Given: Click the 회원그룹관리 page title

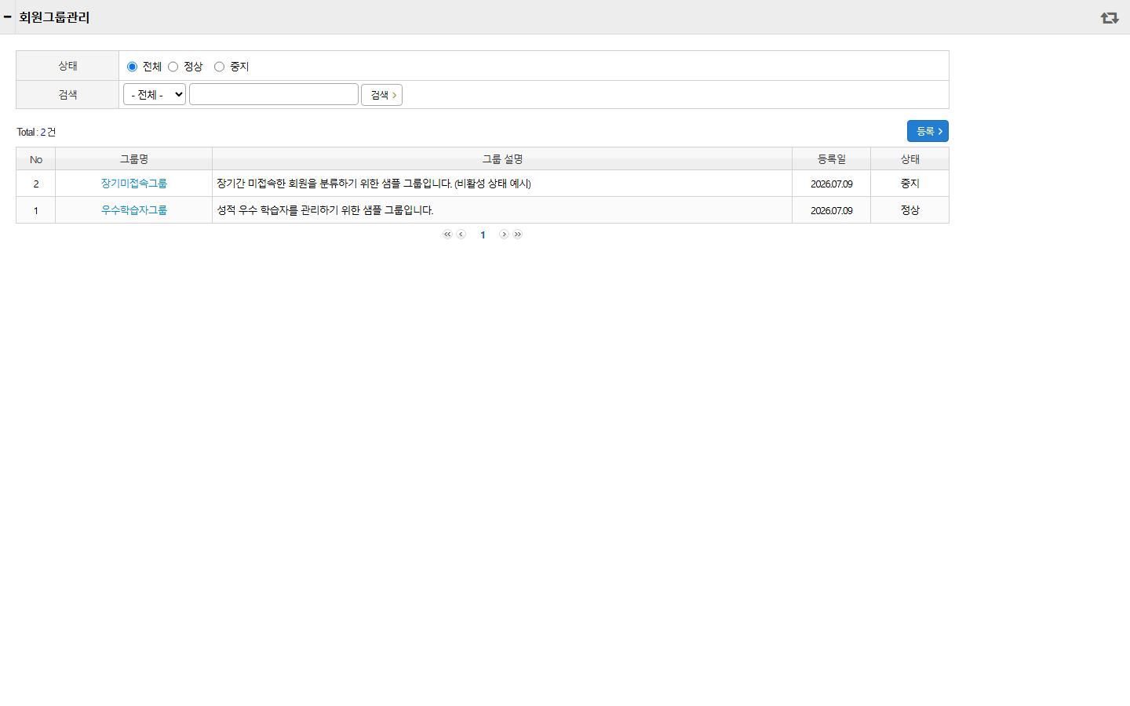Looking at the screenshot, I should pos(54,17).
